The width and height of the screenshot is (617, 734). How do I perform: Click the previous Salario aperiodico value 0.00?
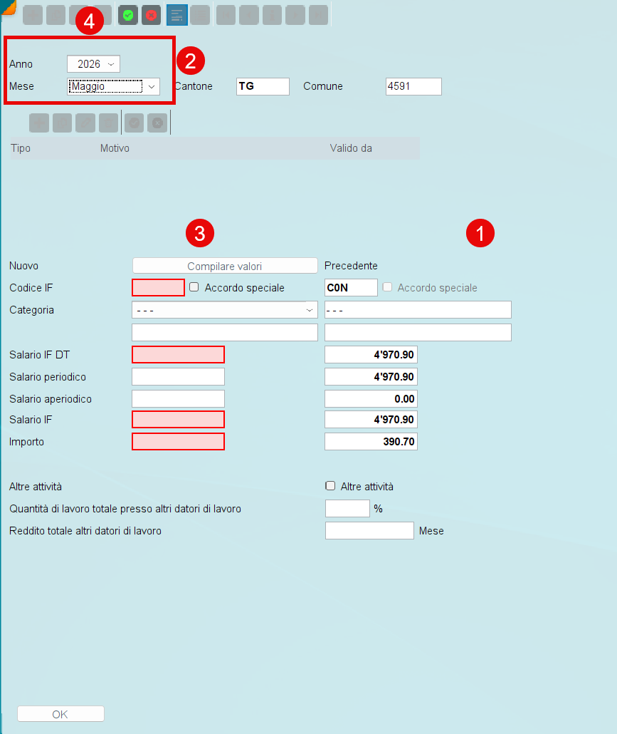[371, 399]
